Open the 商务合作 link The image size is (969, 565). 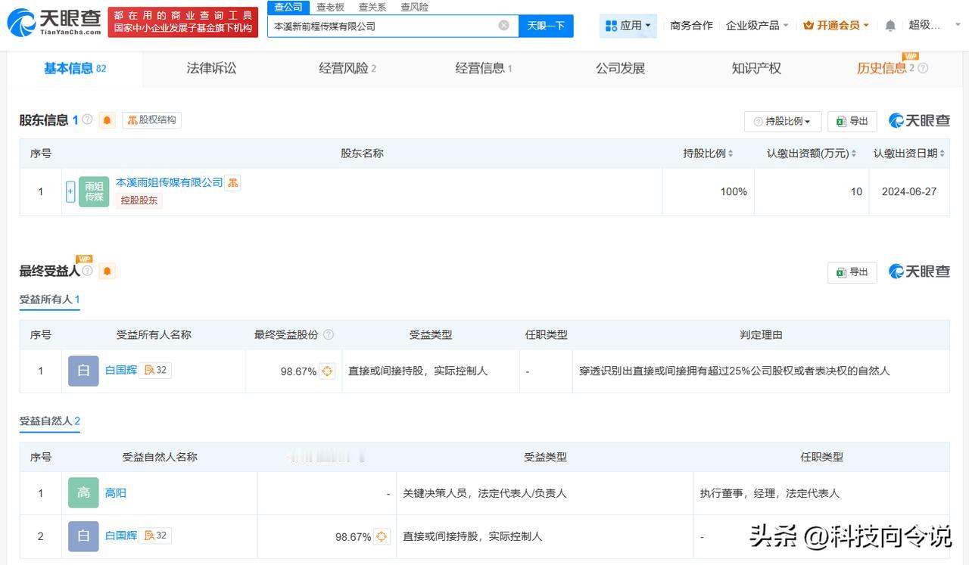tap(691, 26)
